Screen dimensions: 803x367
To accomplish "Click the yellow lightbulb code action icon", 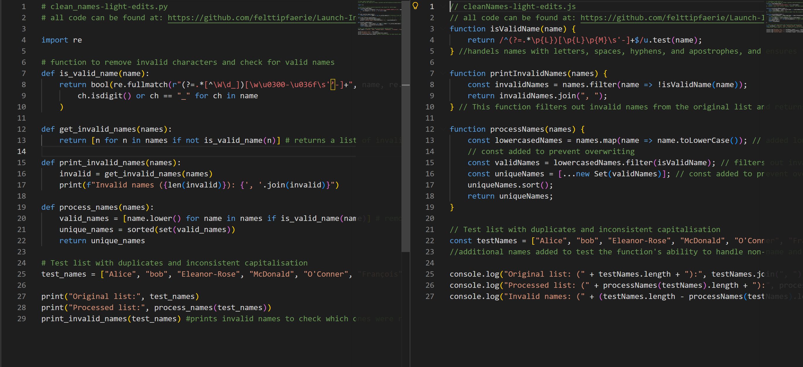I will 415,6.
